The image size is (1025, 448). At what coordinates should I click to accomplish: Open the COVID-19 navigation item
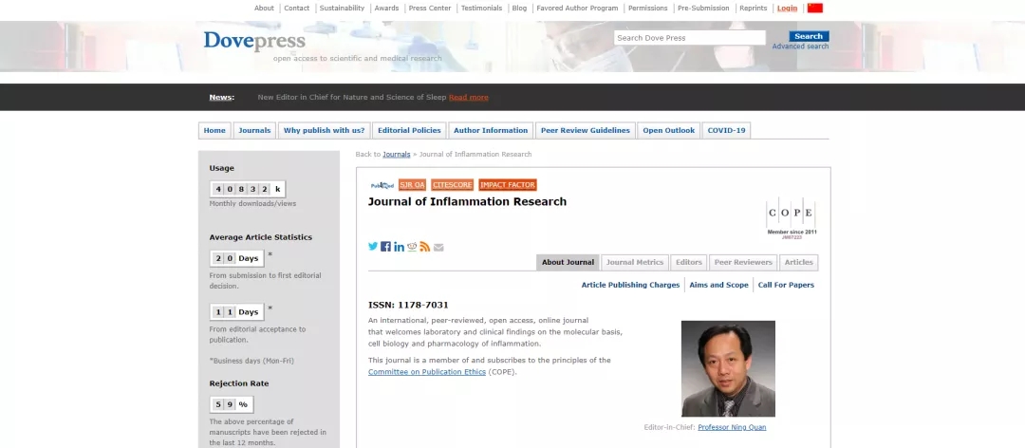[x=726, y=130]
